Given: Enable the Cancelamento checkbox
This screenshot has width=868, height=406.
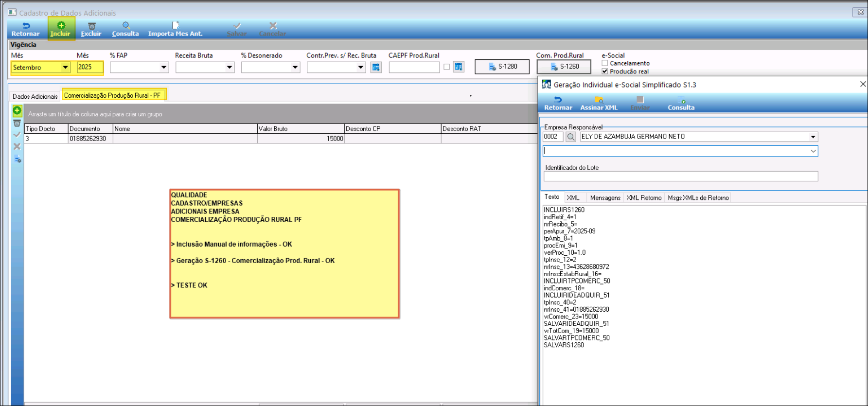Looking at the screenshot, I should [605, 63].
